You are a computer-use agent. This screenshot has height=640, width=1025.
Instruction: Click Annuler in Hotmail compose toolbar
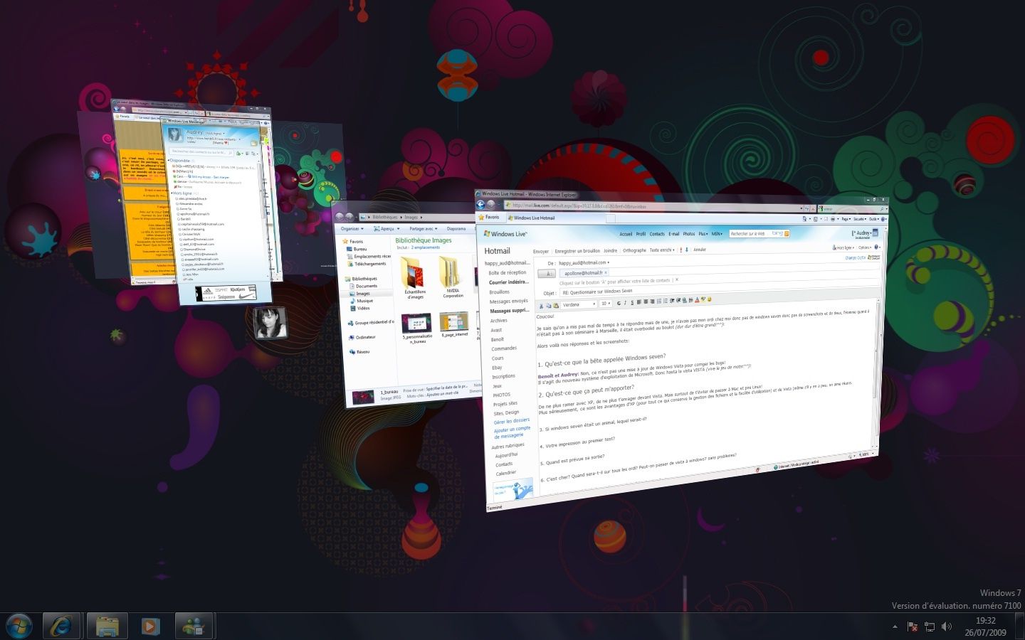click(700, 250)
